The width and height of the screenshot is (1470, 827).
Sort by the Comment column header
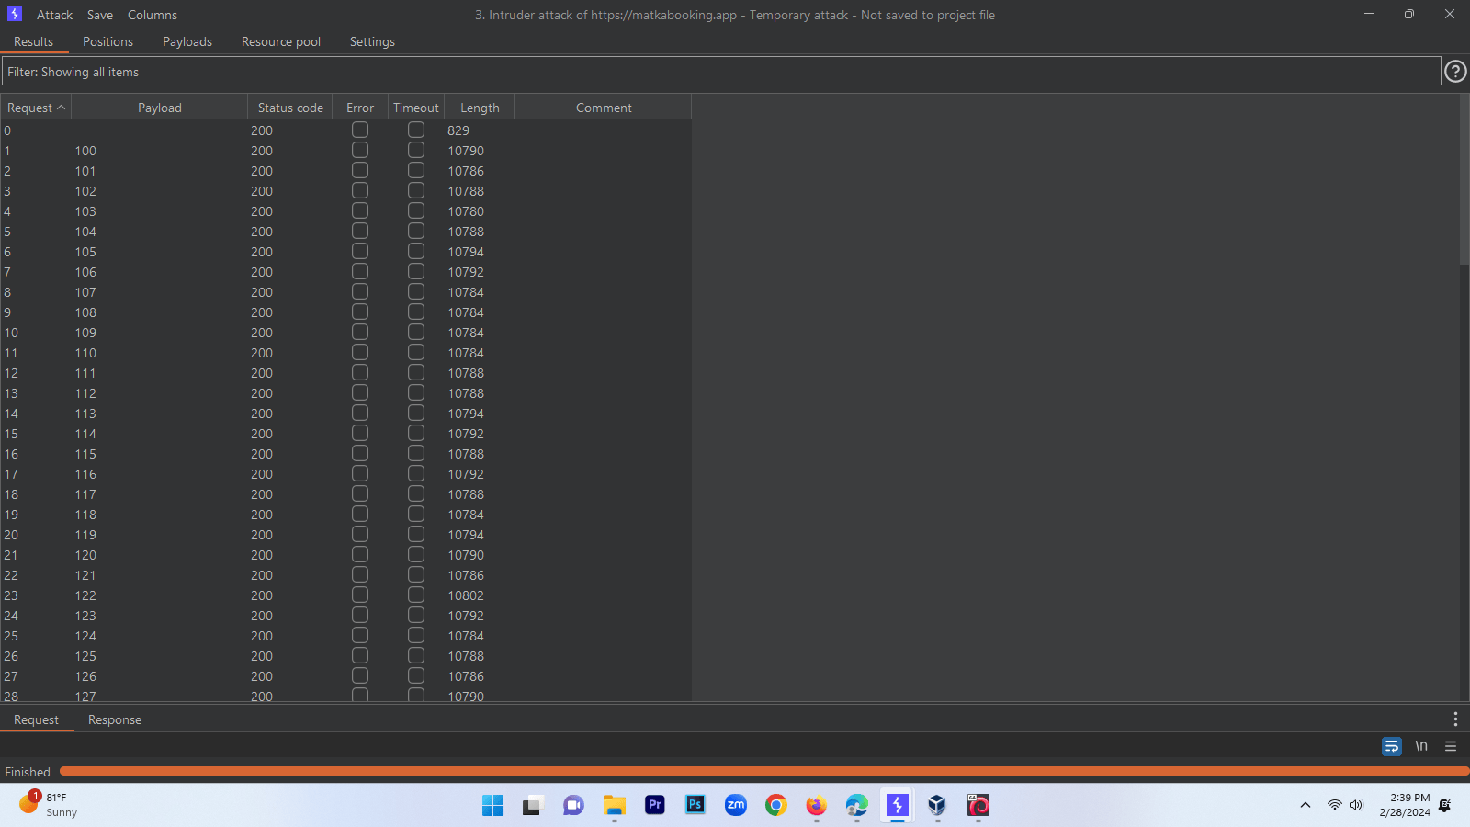pyautogui.click(x=604, y=108)
